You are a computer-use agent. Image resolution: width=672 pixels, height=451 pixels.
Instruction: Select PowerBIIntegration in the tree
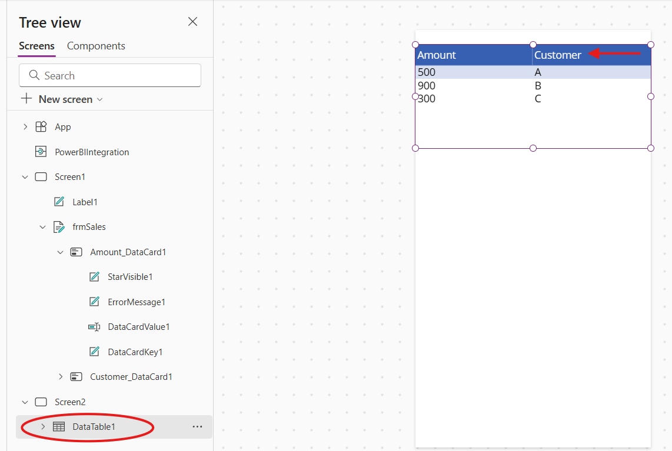92,152
